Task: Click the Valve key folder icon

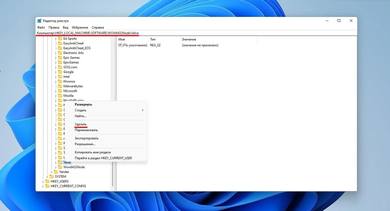Action: click(x=60, y=162)
